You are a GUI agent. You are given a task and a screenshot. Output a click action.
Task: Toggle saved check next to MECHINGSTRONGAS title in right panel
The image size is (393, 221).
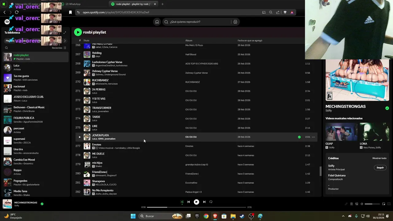click(387, 108)
